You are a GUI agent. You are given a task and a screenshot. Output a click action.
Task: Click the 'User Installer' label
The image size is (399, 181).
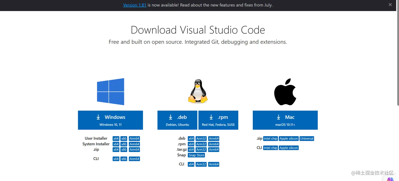(96, 138)
